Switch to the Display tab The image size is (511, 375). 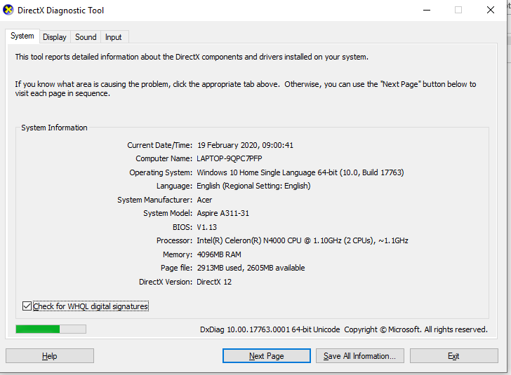pos(55,37)
